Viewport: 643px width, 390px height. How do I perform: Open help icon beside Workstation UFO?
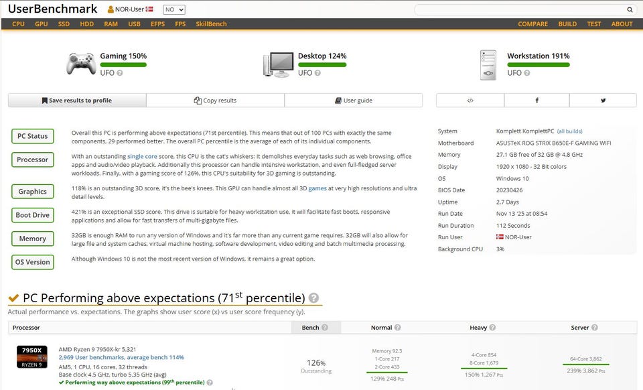click(x=527, y=73)
